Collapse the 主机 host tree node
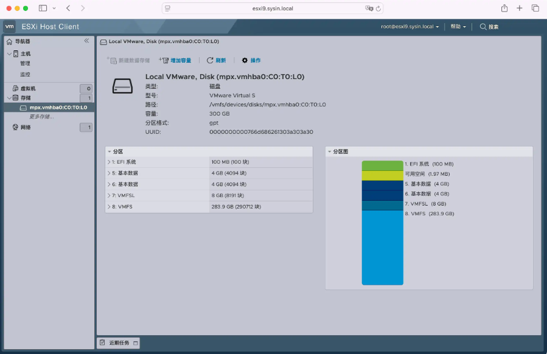Screen dimensions: 547x354 (9, 54)
